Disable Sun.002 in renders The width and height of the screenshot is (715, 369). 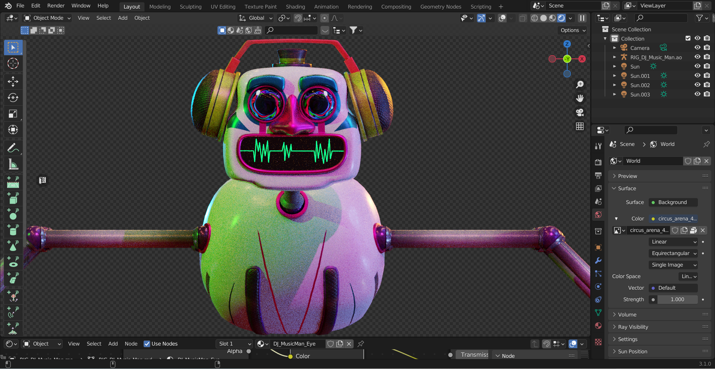click(707, 85)
